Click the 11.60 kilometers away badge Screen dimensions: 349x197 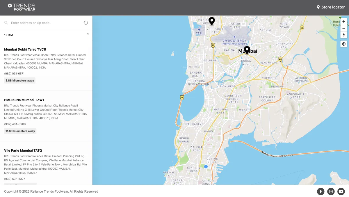(20, 131)
